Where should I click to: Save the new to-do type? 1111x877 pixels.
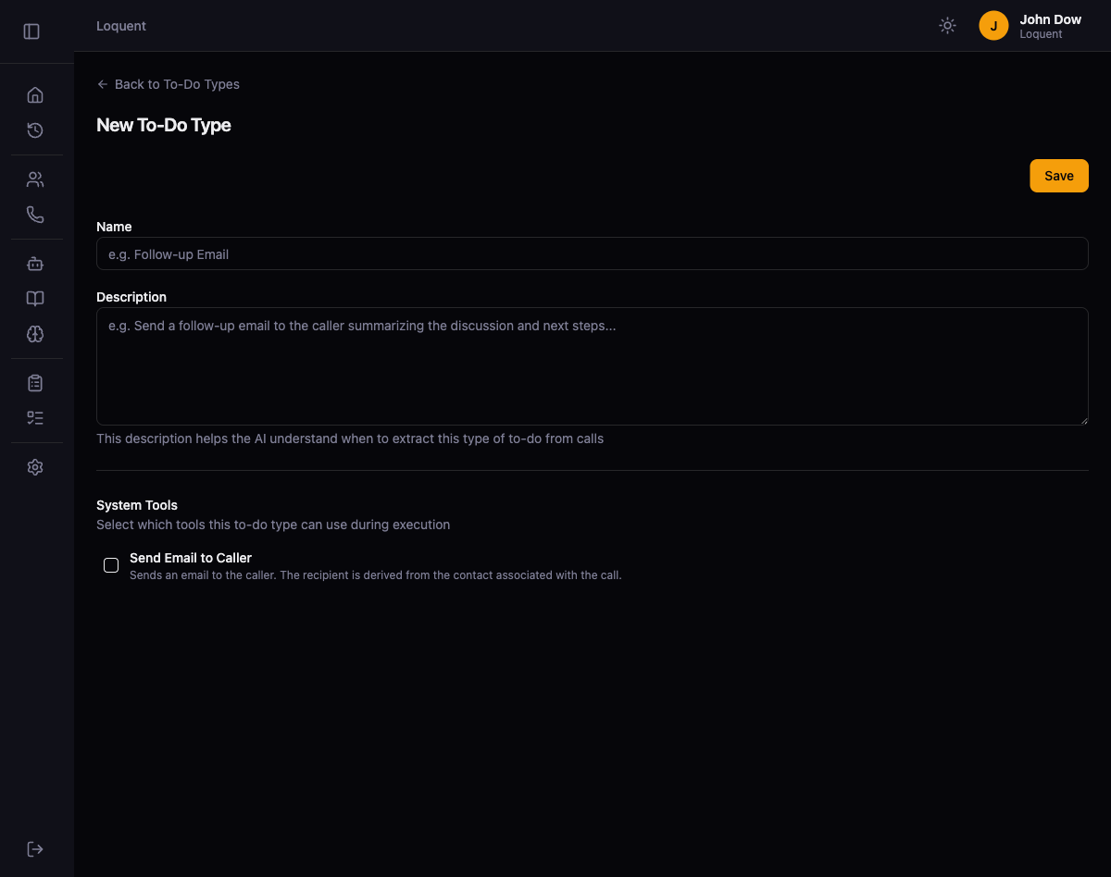point(1059,175)
